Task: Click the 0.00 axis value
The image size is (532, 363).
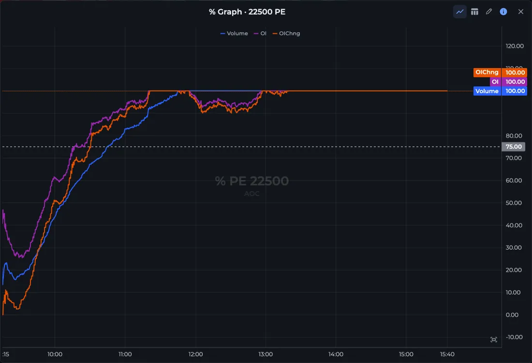Action: tap(512, 315)
